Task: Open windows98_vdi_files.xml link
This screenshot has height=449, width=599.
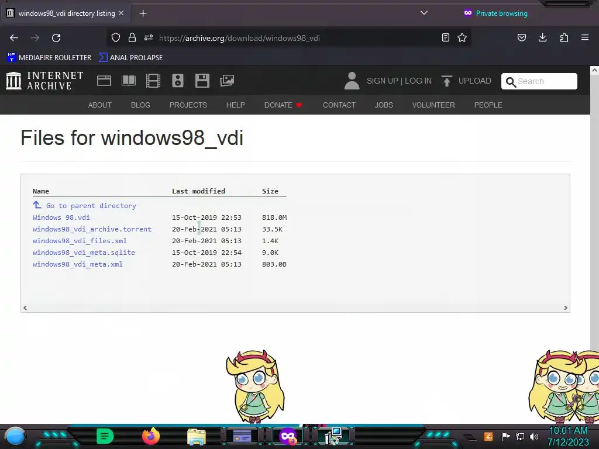Action: click(x=80, y=241)
